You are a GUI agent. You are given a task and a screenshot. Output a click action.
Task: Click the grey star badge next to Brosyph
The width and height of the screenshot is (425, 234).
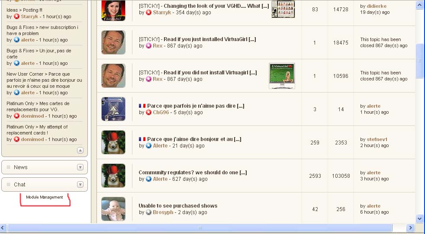tap(148, 212)
